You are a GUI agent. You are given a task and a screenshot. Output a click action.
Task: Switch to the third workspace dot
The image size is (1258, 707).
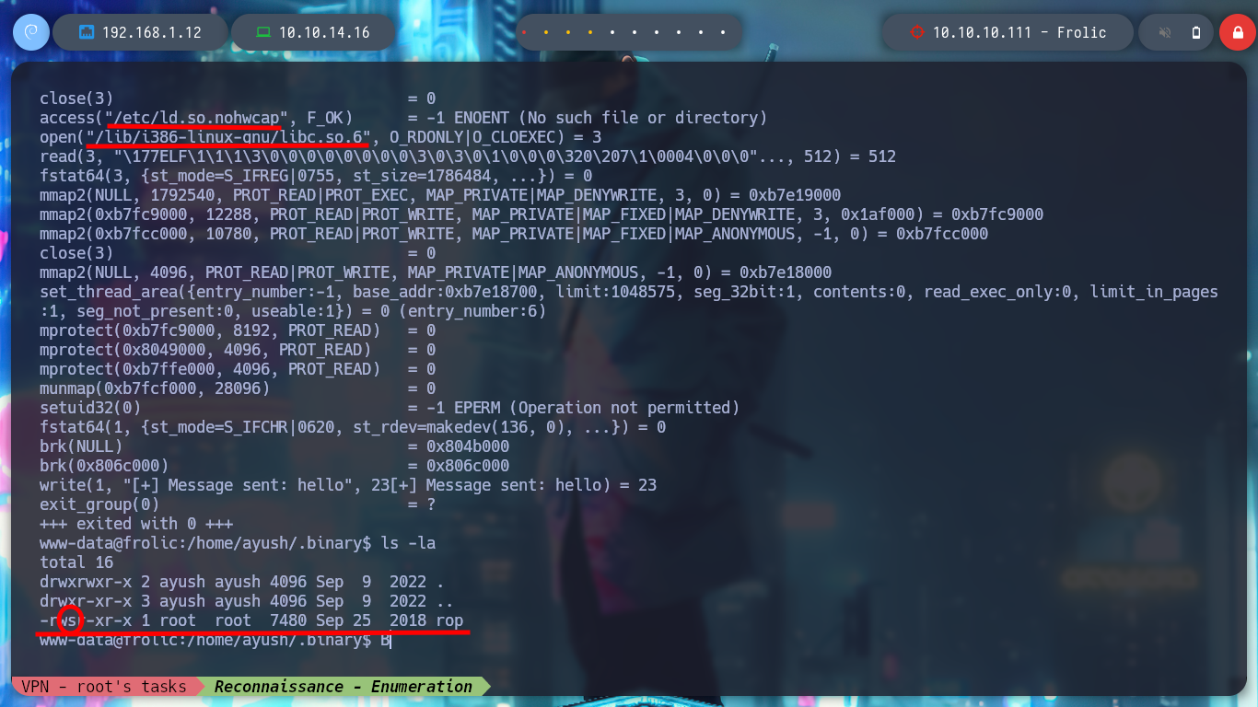pyautogui.click(x=568, y=33)
